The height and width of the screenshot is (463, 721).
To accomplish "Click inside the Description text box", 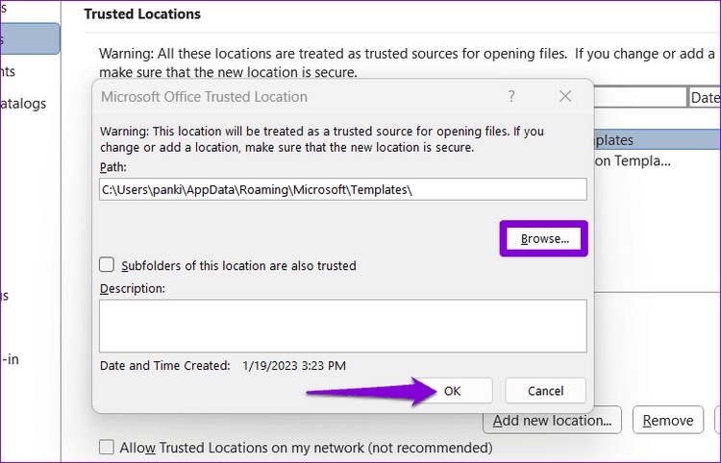I will pos(342,327).
